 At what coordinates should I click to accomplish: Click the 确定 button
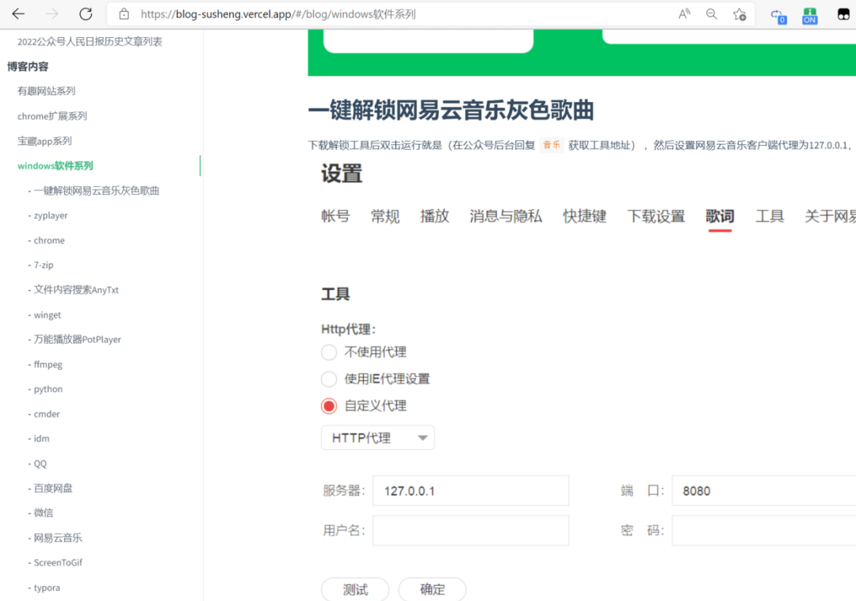tap(433, 589)
